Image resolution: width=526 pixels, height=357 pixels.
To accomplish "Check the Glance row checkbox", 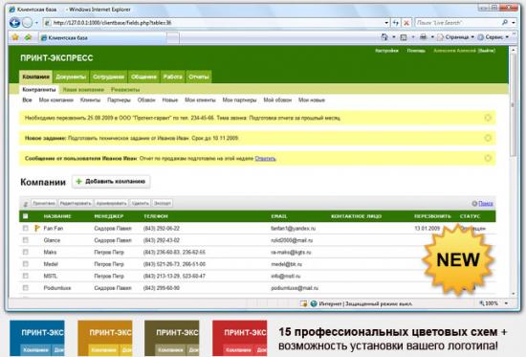I will pyautogui.click(x=25, y=240).
